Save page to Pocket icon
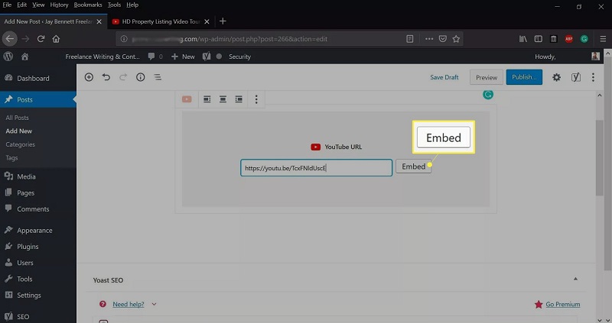Viewport: 612px width, 323px height. [x=443, y=39]
